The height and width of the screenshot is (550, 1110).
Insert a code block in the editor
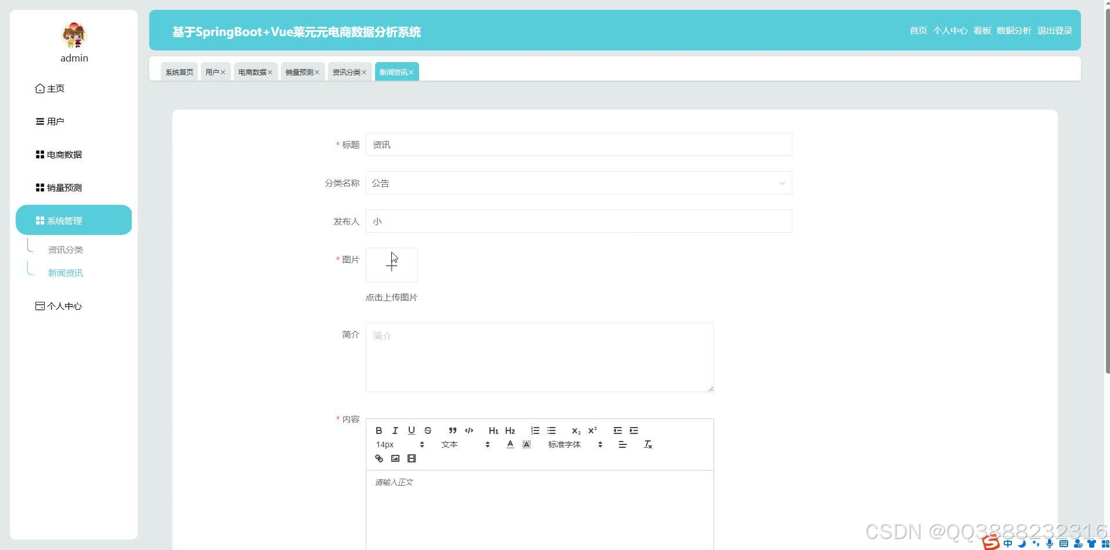click(x=469, y=430)
